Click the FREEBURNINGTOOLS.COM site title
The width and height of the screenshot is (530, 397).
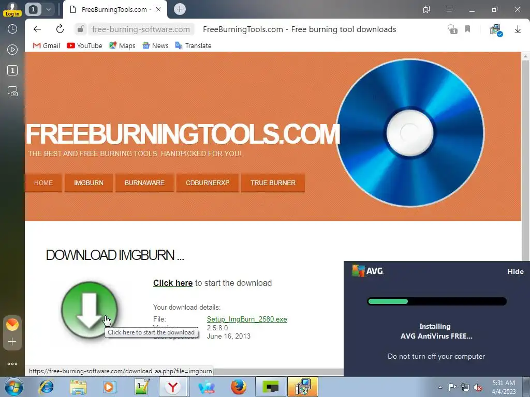click(x=183, y=134)
